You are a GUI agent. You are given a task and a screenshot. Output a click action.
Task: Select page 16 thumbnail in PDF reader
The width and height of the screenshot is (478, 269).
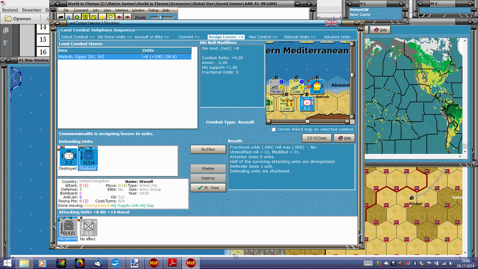43,52
